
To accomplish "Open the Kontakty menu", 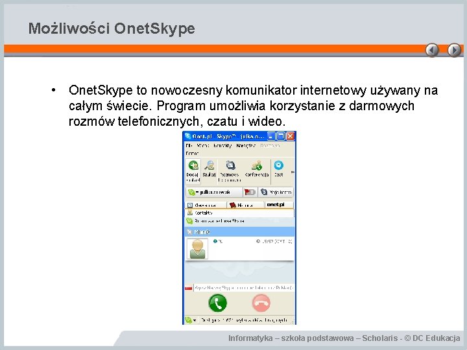I will point(222,146).
